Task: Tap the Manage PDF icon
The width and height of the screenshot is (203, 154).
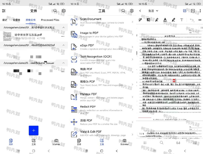Action: coord(74,97)
